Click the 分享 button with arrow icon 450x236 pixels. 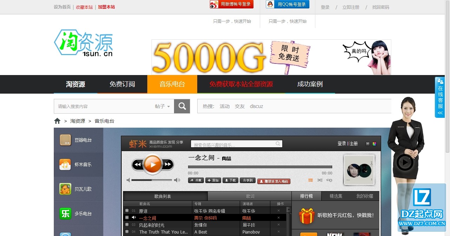[196, 180]
